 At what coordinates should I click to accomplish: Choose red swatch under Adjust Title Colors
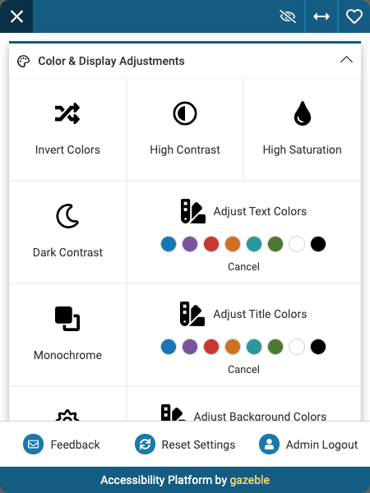211,347
